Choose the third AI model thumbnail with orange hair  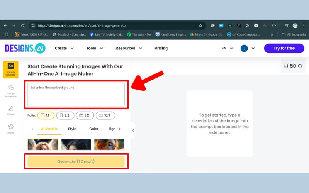109,144
